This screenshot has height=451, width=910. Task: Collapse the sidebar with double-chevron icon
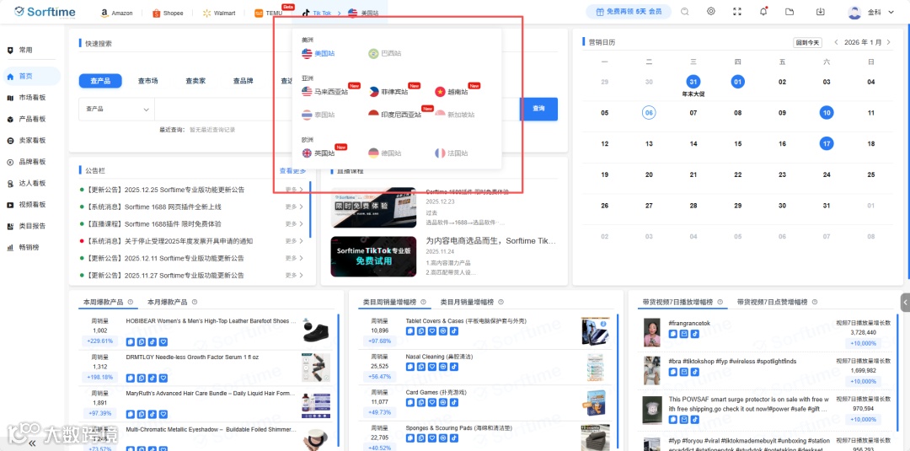32,443
